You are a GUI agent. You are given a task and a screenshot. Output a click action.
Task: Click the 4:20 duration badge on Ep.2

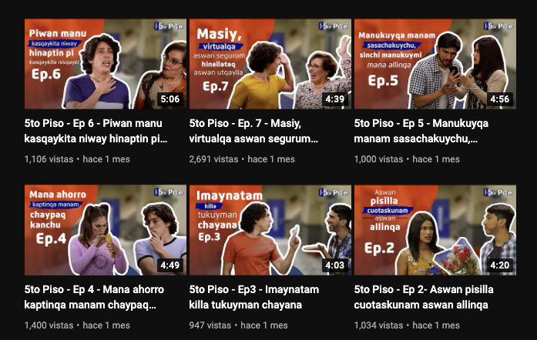500,265
